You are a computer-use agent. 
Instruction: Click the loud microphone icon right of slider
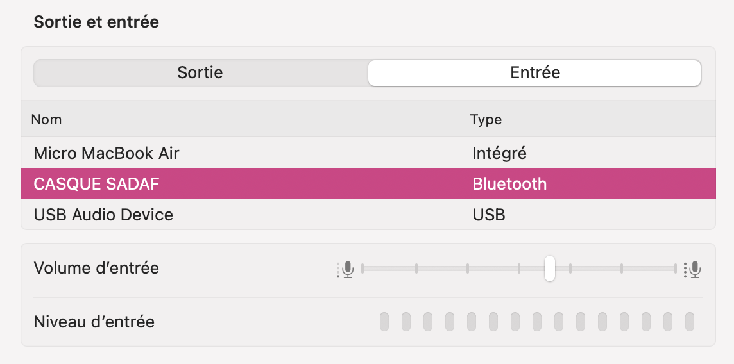(693, 269)
